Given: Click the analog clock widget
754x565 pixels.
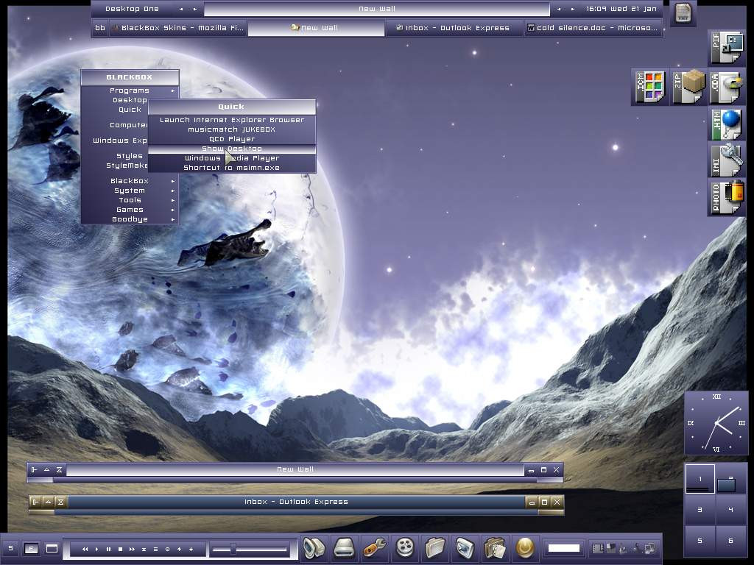Looking at the screenshot, I should click(716, 423).
